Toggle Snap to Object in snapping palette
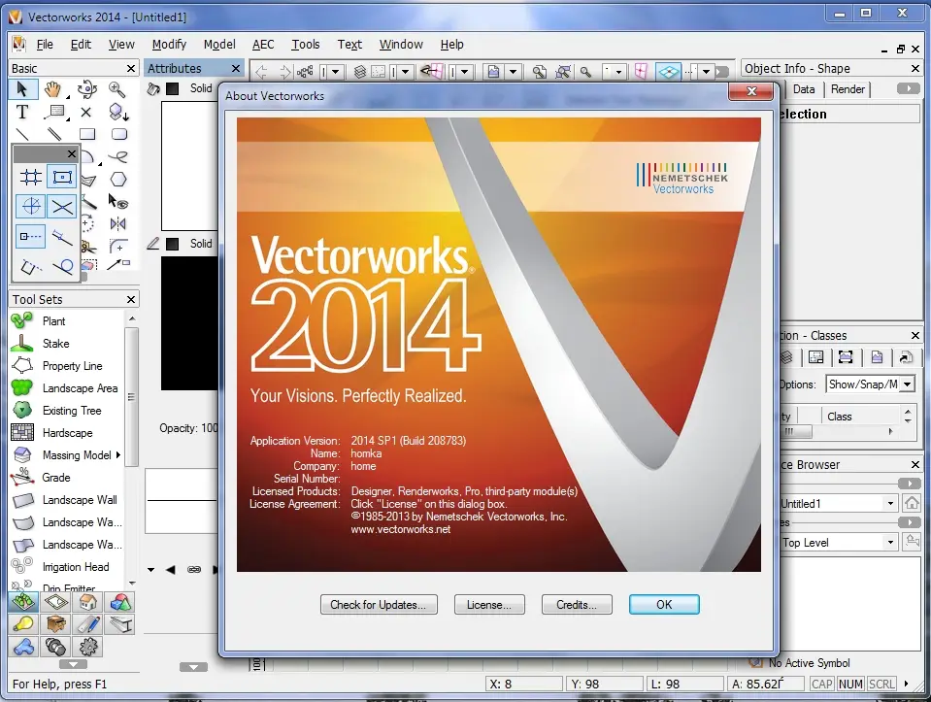 coord(62,177)
